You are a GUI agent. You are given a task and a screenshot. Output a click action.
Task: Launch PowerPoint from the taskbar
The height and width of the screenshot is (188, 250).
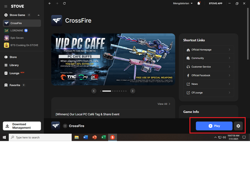pyautogui.click(x=94, y=137)
